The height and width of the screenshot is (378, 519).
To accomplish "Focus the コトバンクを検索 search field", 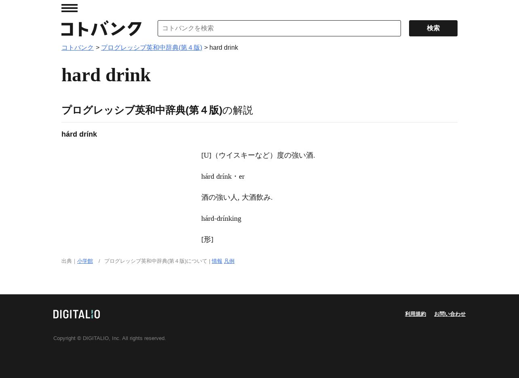I will (x=279, y=28).
